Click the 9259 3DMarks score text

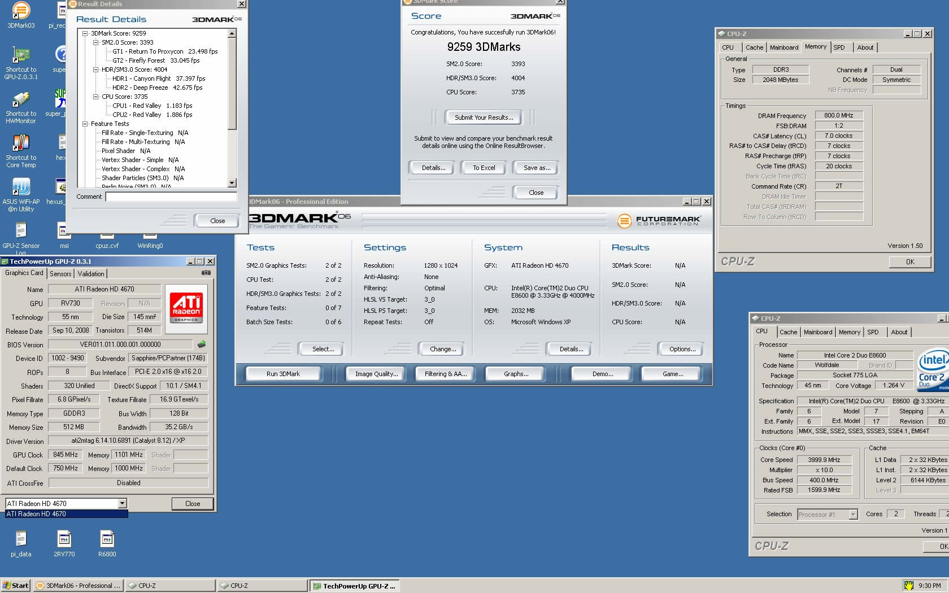pyautogui.click(x=484, y=47)
